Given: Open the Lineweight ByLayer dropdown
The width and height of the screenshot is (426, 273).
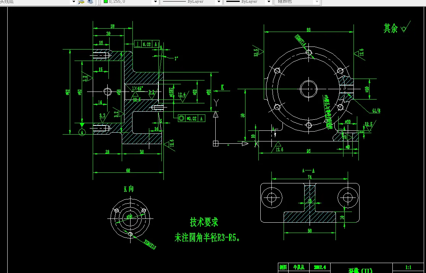Looking at the screenshot, I should pos(268,2).
